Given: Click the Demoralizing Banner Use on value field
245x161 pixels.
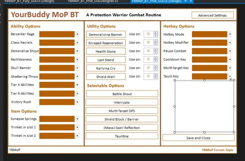Looking at the screenshot, I should (149, 34).
